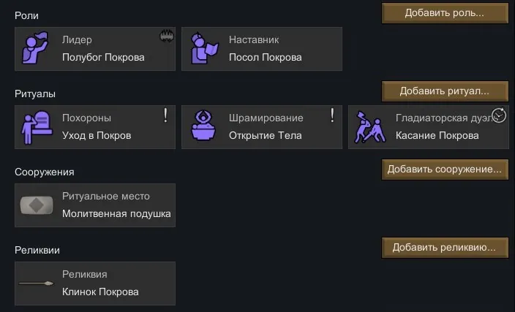Click the Шрамирование ritual icon

tap(204, 127)
